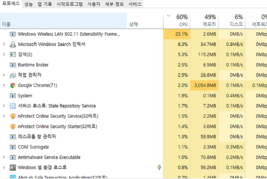Open the 세부 정보 tab
This screenshot has height=179, width=267.
(114, 4)
